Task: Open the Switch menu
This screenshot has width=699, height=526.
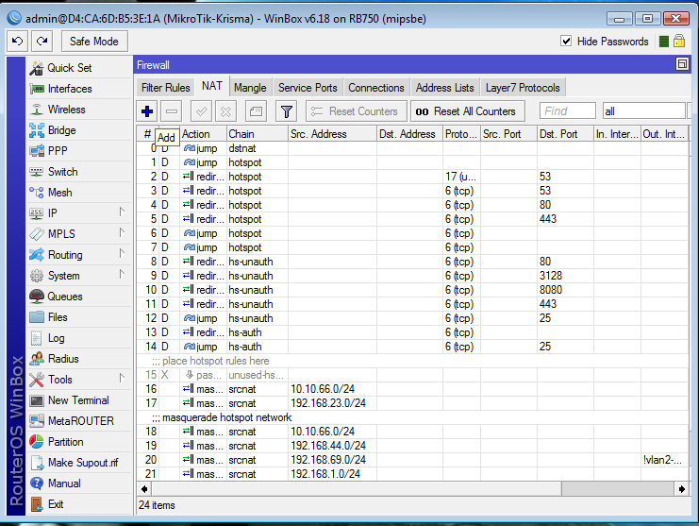Action: point(79,172)
